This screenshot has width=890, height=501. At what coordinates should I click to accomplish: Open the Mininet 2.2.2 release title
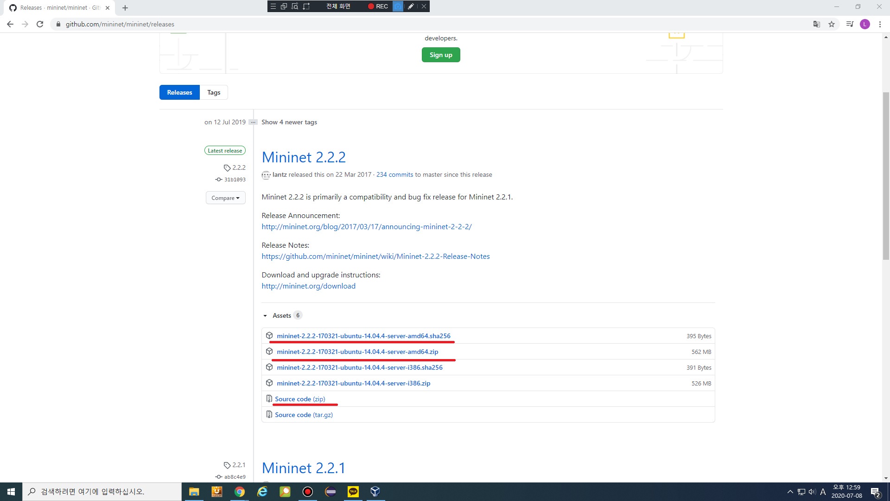click(304, 157)
